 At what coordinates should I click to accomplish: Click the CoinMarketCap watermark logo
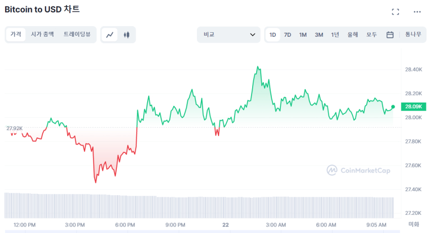click(358, 171)
